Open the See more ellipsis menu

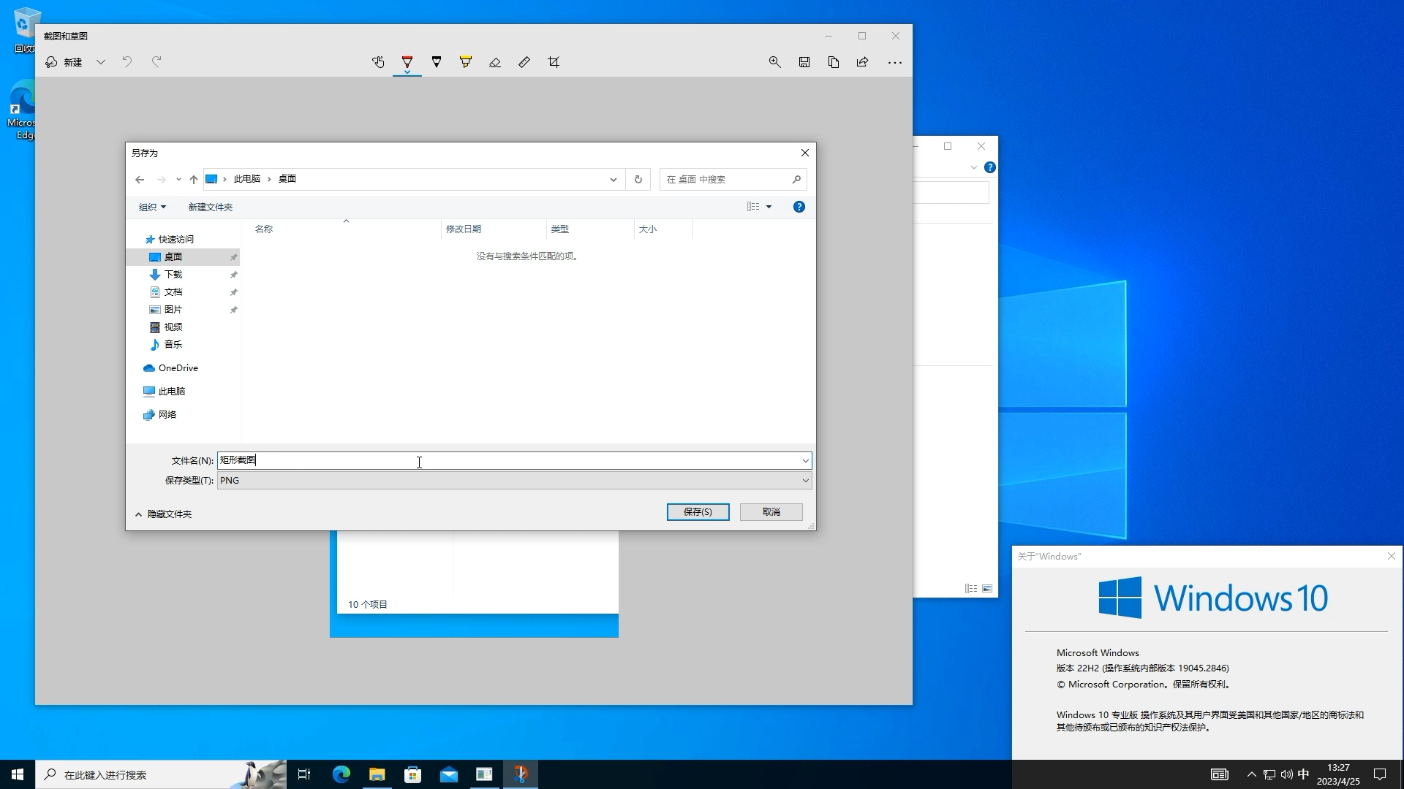click(x=895, y=62)
